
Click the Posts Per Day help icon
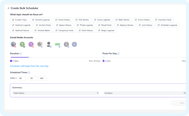click(x=118, y=54)
